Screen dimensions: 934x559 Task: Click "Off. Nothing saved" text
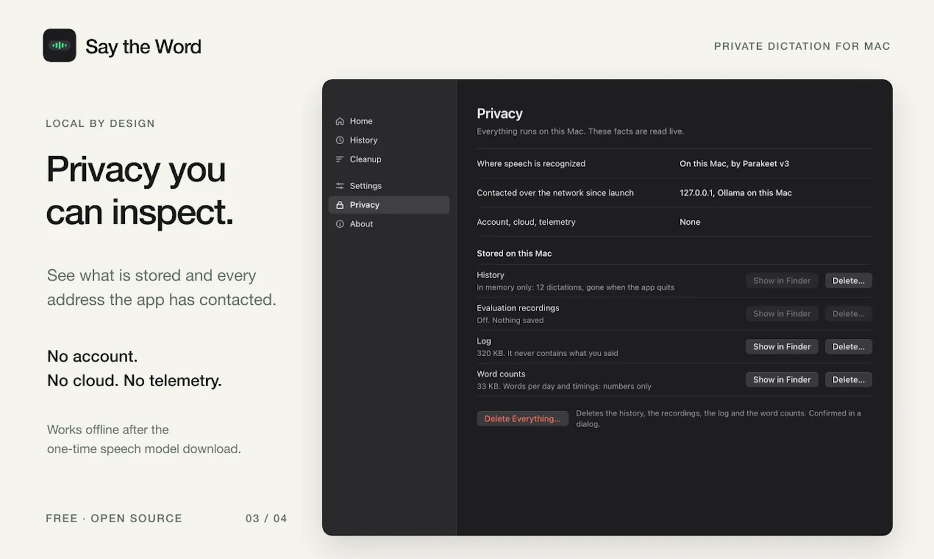tap(510, 320)
